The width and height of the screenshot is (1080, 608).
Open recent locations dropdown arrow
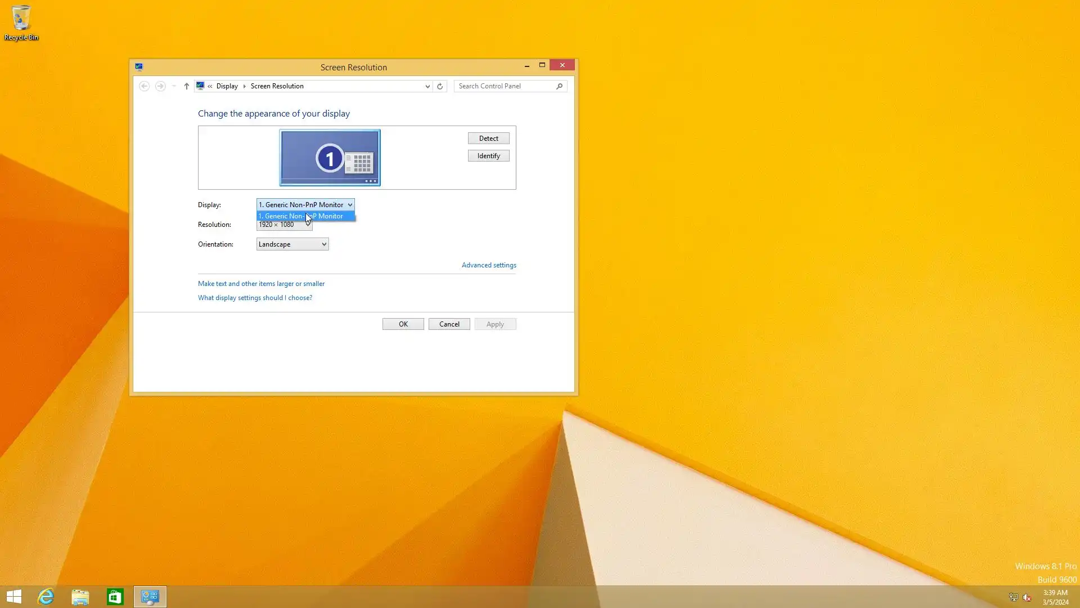tap(174, 86)
